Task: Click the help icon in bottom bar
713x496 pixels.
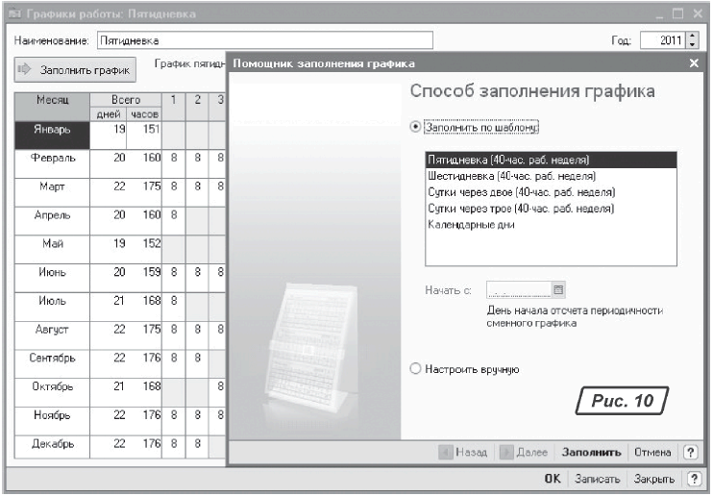Action: click(690, 479)
